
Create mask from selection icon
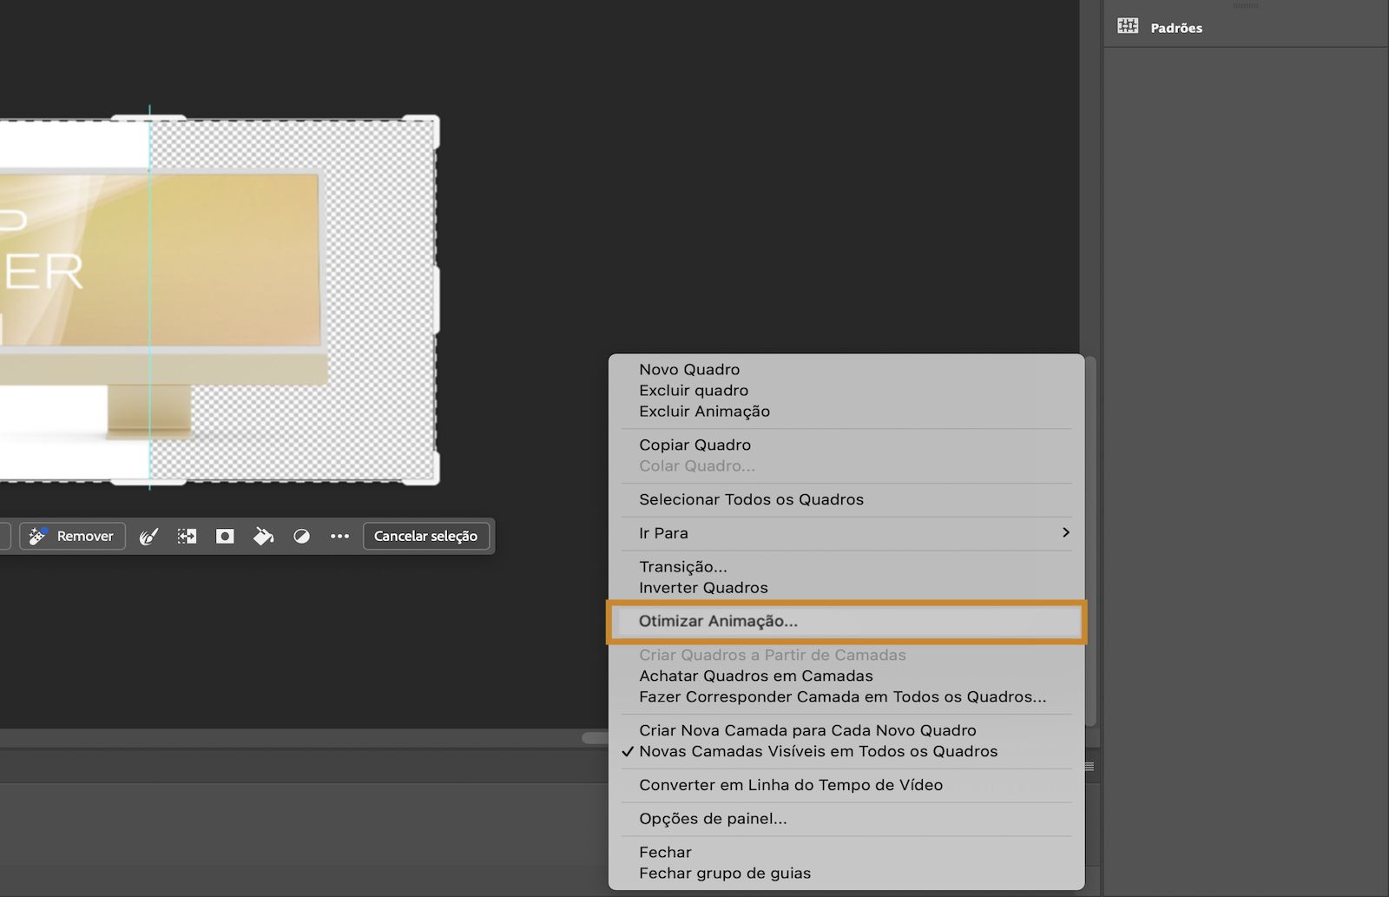click(x=225, y=537)
